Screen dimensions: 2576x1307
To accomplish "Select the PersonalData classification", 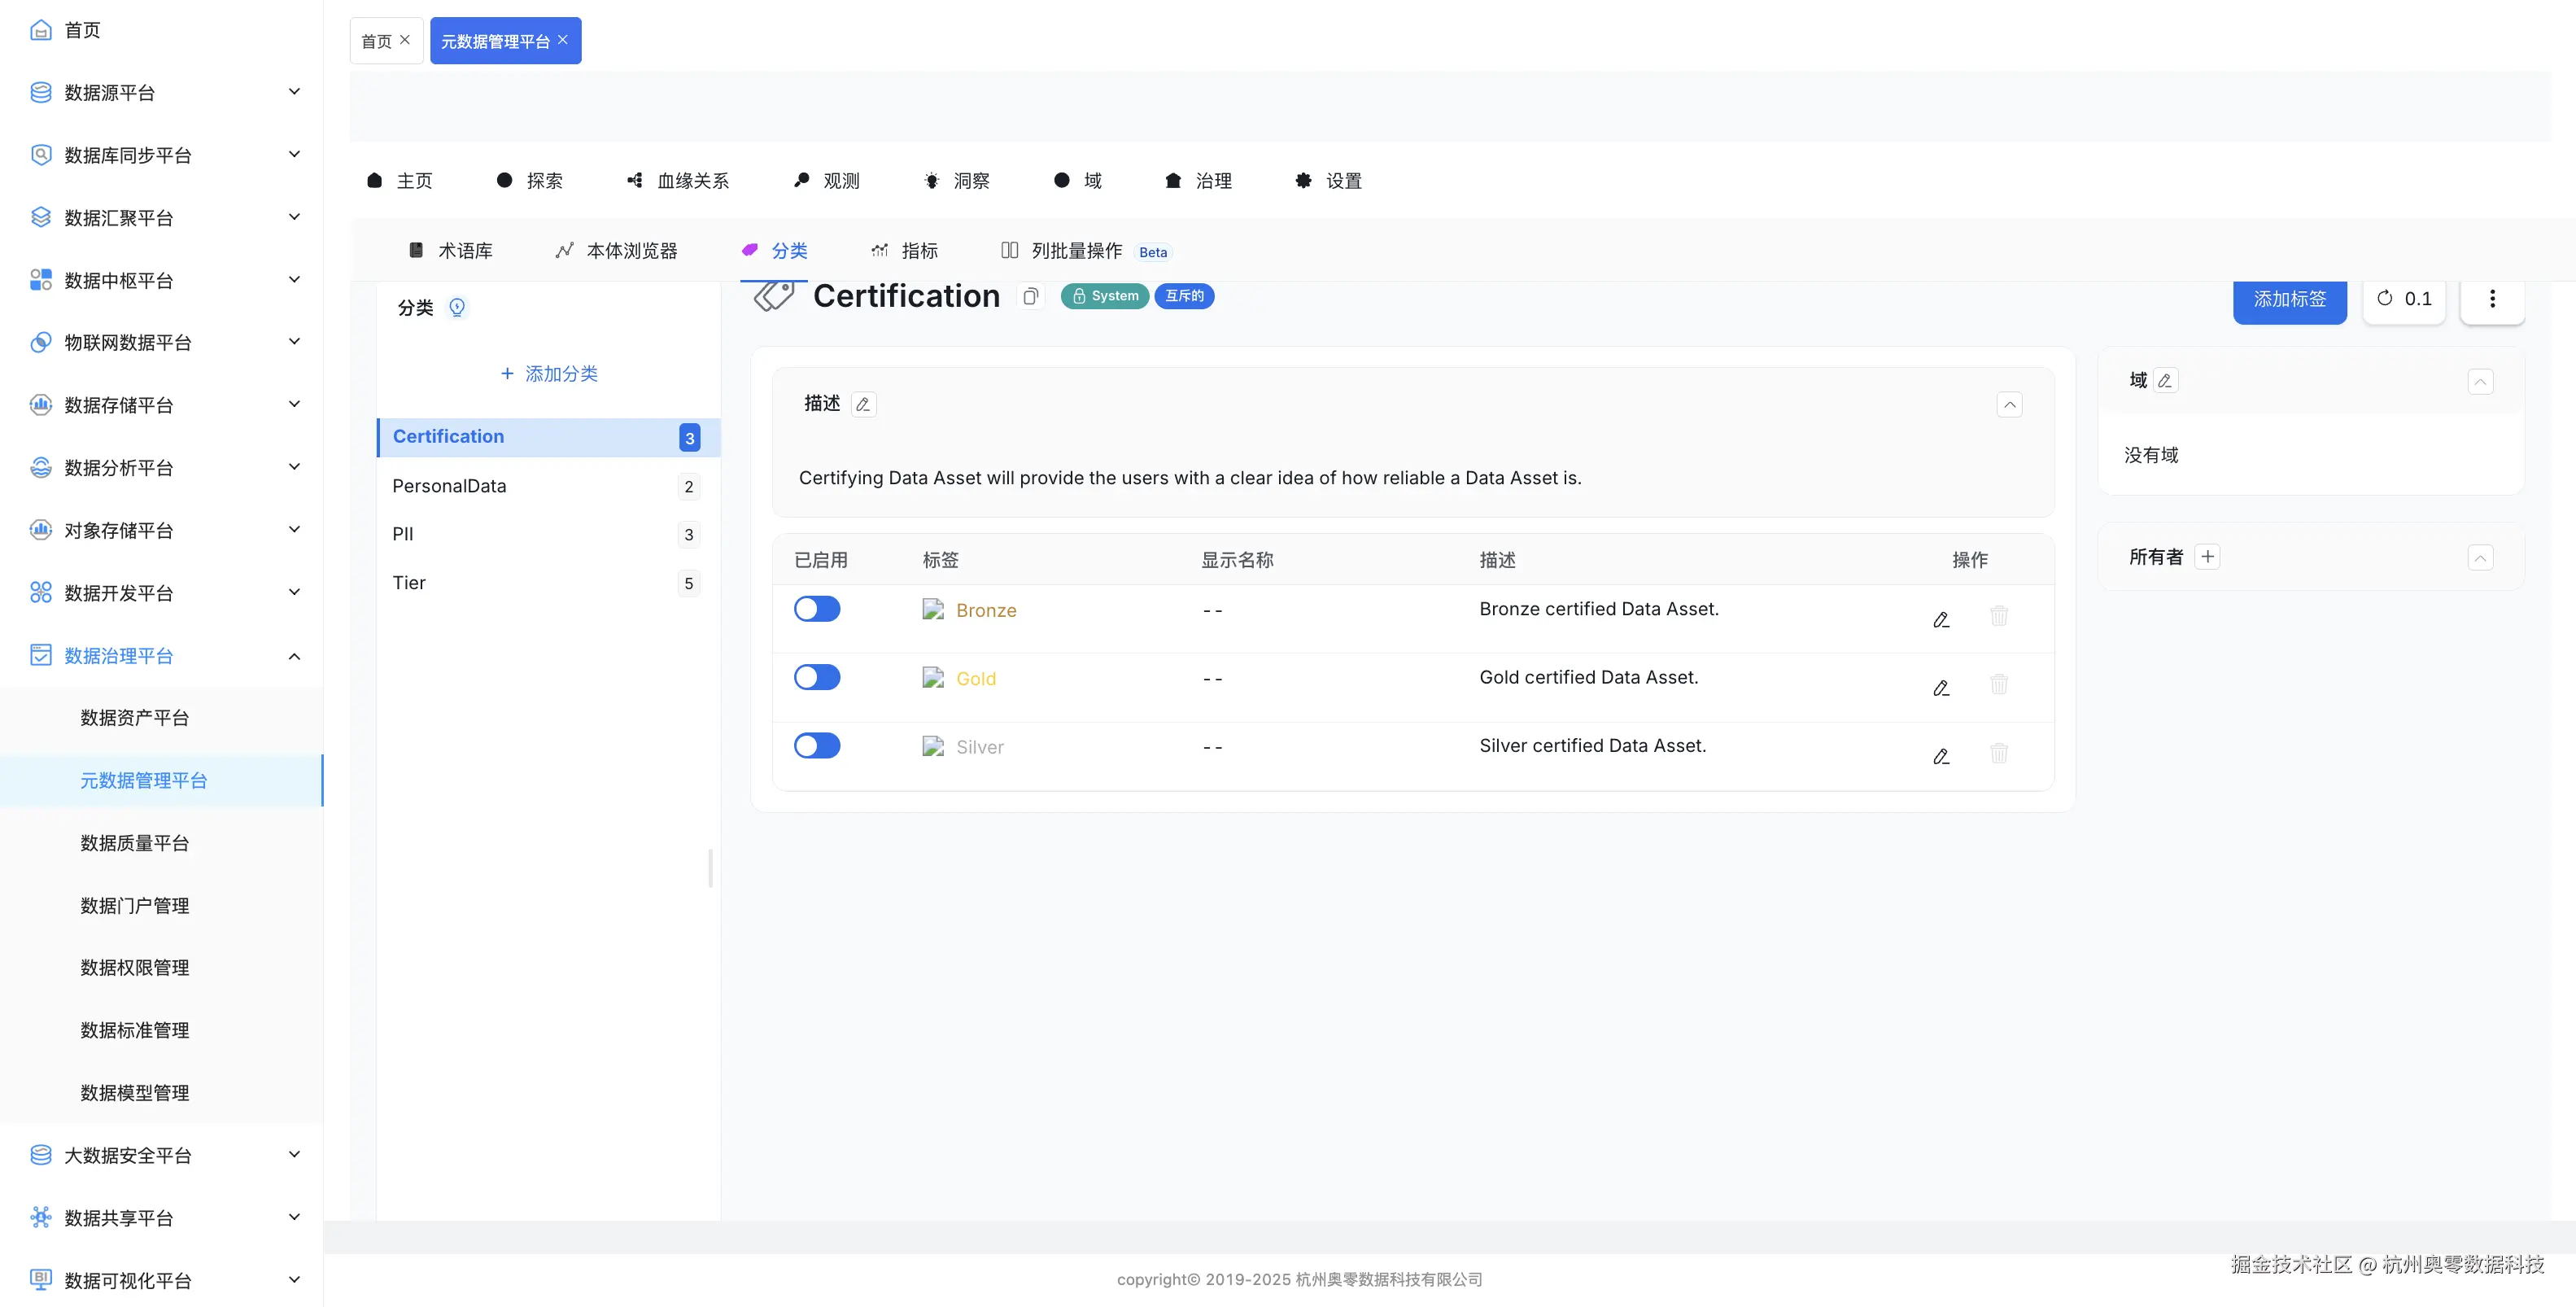I will (x=449, y=486).
